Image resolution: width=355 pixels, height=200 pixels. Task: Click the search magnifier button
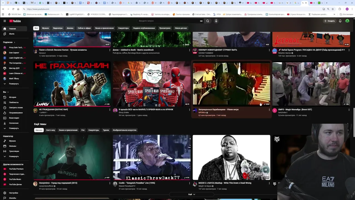208,21
